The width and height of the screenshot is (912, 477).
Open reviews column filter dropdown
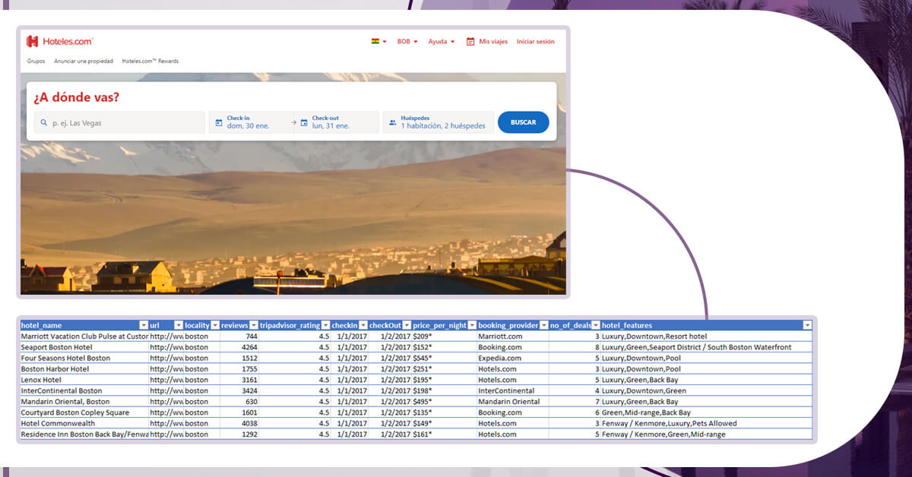pyautogui.click(x=254, y=325)
